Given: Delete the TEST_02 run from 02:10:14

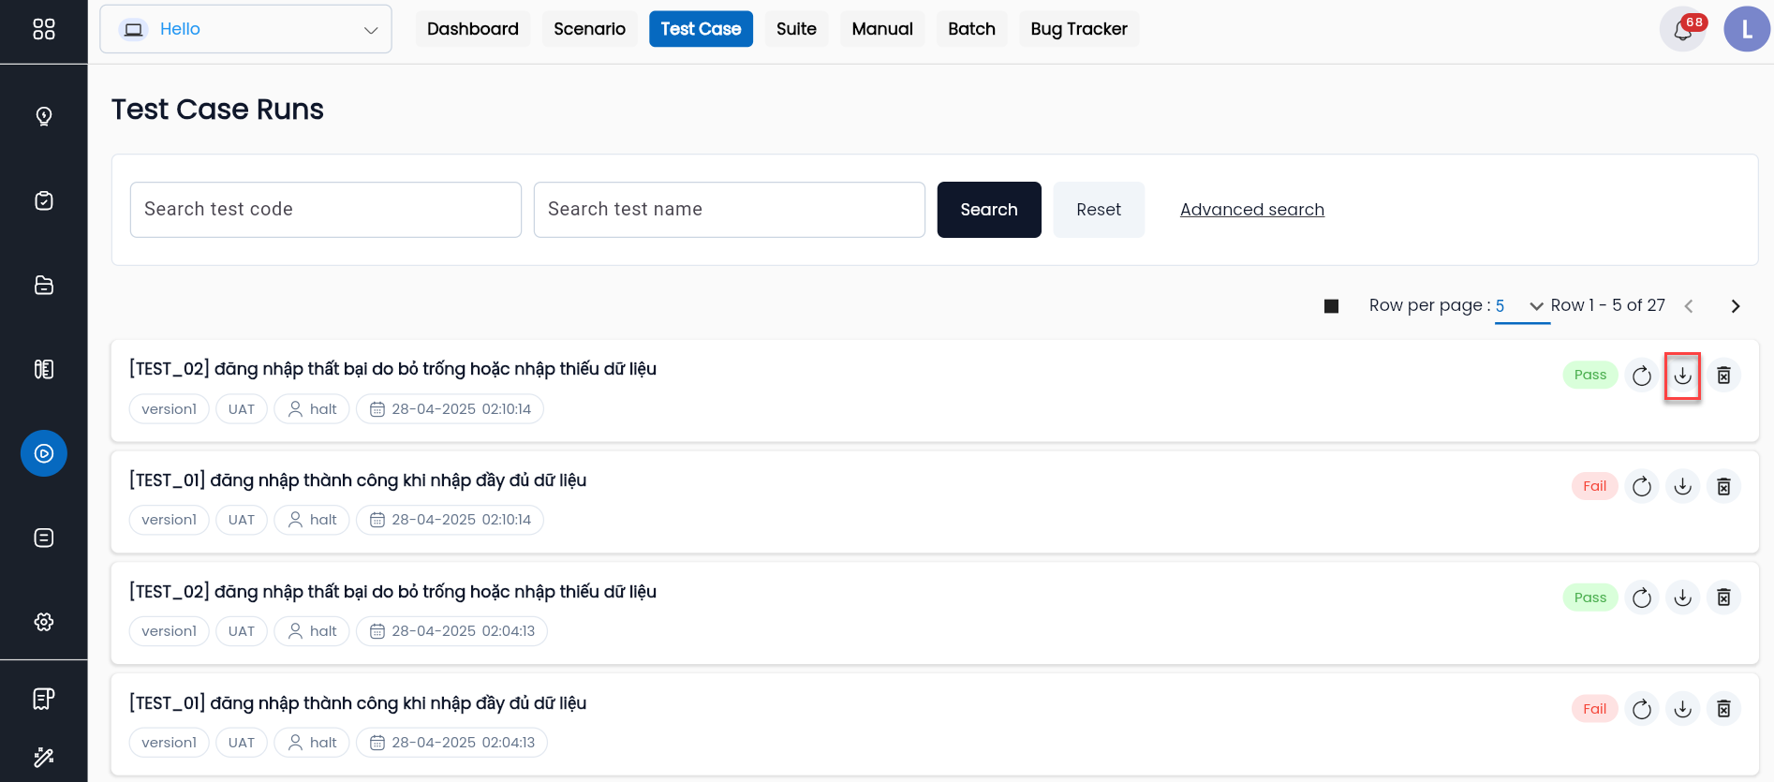Looking at the screenshot, I should tap(1723, 376).
